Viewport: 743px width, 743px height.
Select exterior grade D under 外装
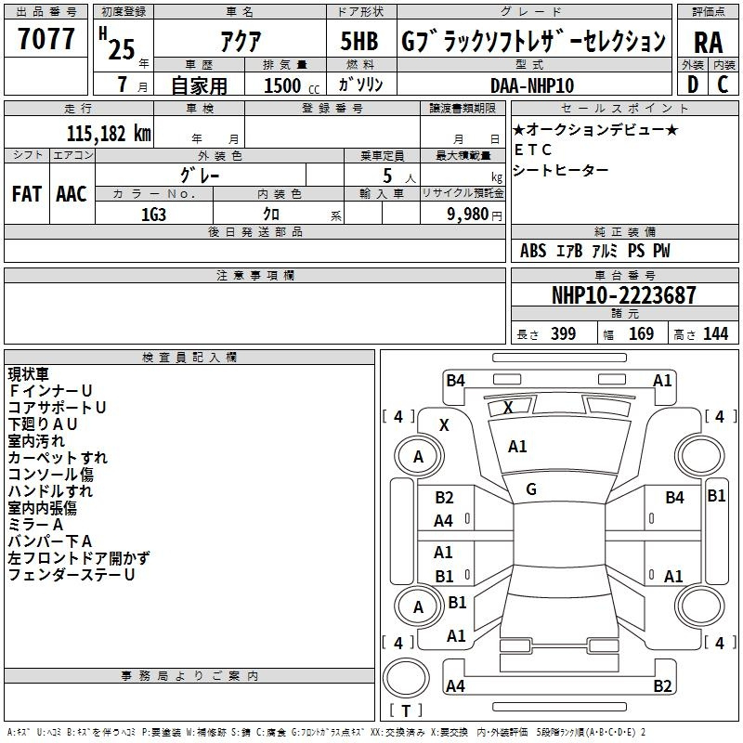point(692,85)
